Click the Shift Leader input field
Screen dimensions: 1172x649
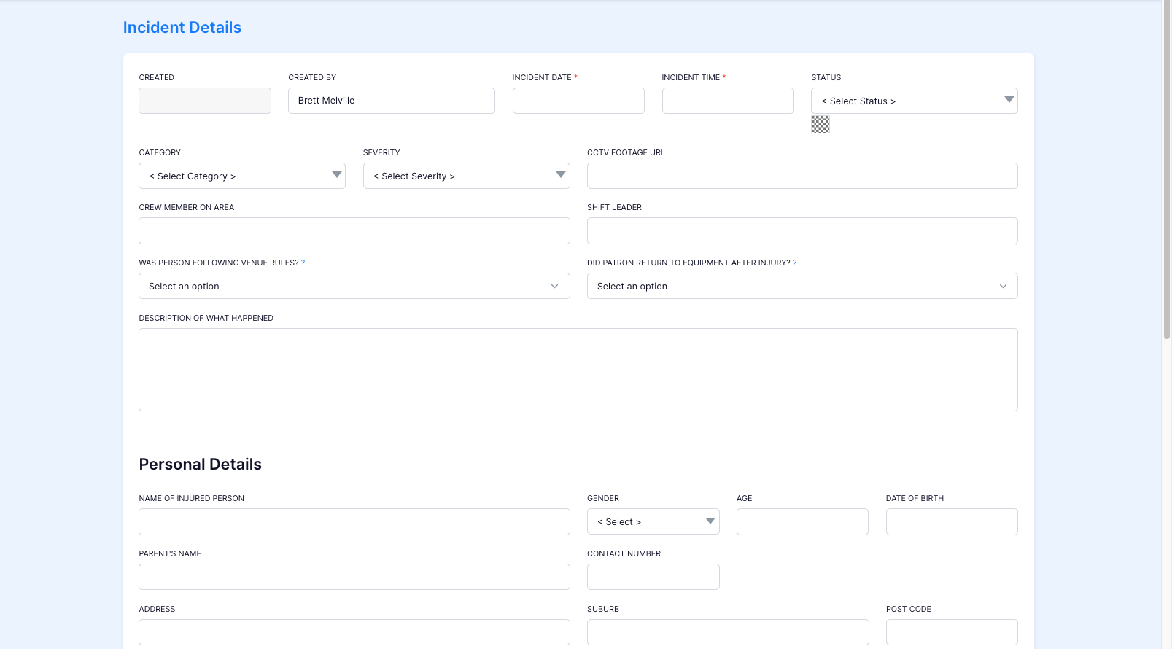tap(802, 230)
